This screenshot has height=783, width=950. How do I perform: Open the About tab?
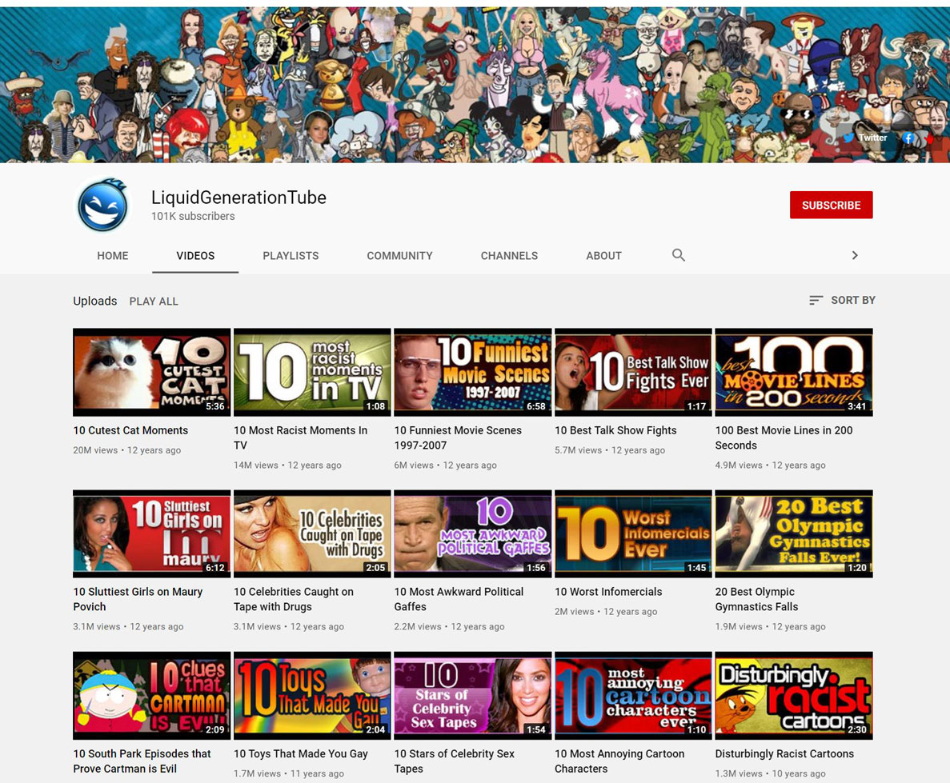[603, 256]
